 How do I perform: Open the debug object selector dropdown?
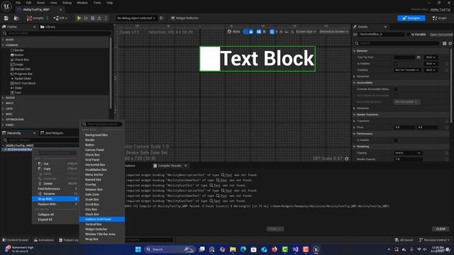tap(136, 18)
